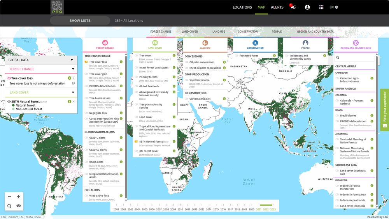
Task: Collapse the Forest Change legend section
Action: click(x=73, y=69)
